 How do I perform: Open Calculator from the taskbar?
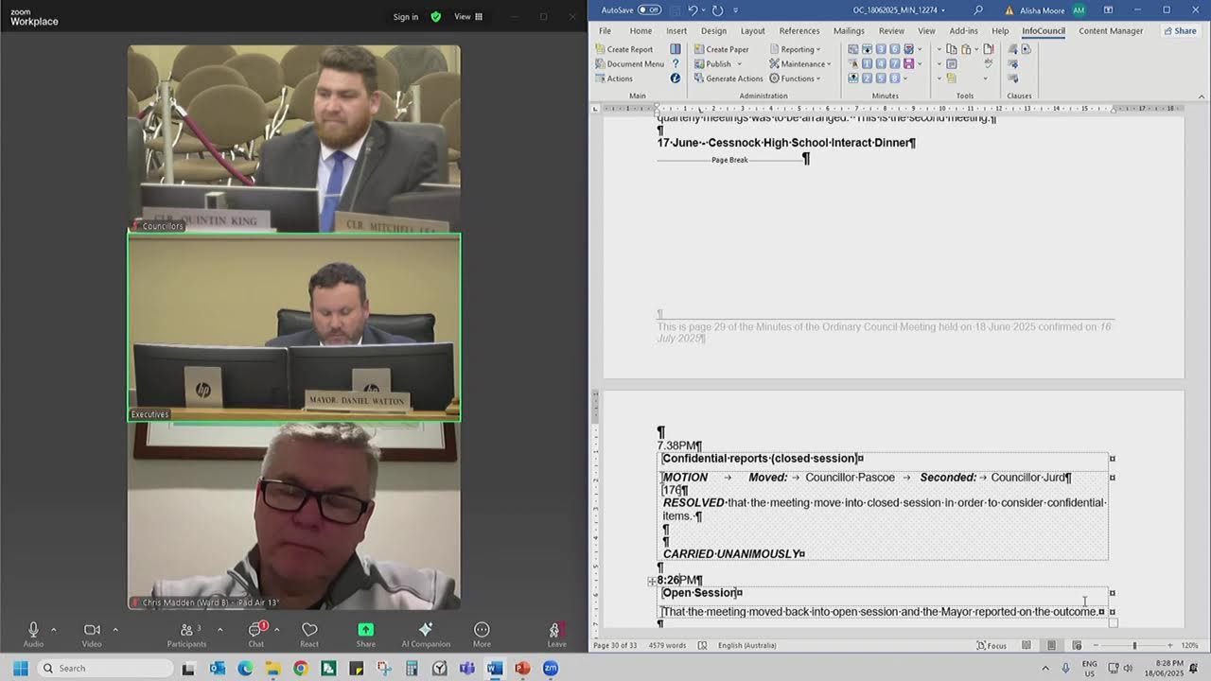[x=412, y=668]
